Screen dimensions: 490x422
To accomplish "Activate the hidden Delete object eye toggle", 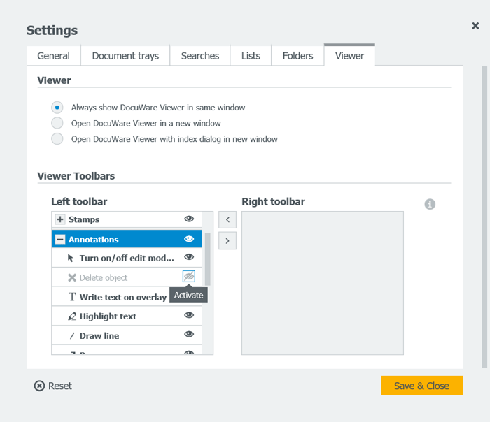I will point(188,277).
